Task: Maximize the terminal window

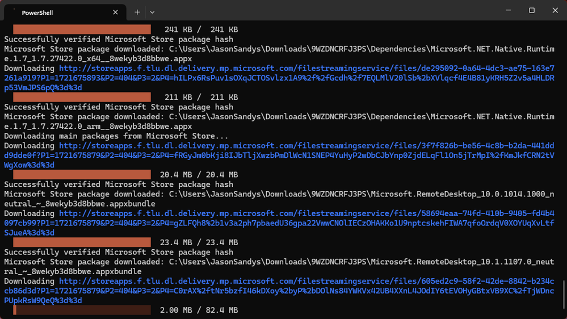Action: [532, 10]
